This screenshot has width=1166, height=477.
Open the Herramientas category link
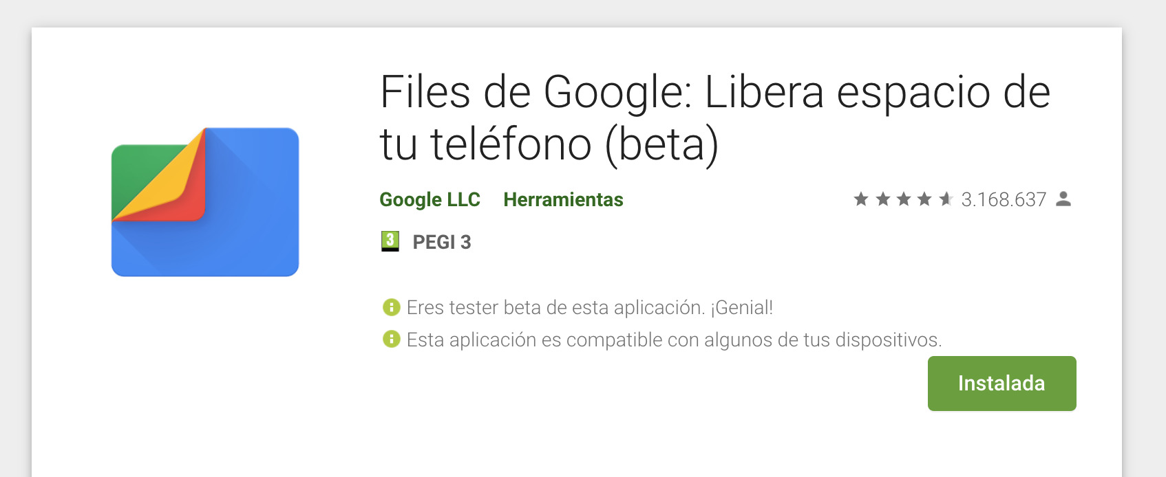point(563,199)
